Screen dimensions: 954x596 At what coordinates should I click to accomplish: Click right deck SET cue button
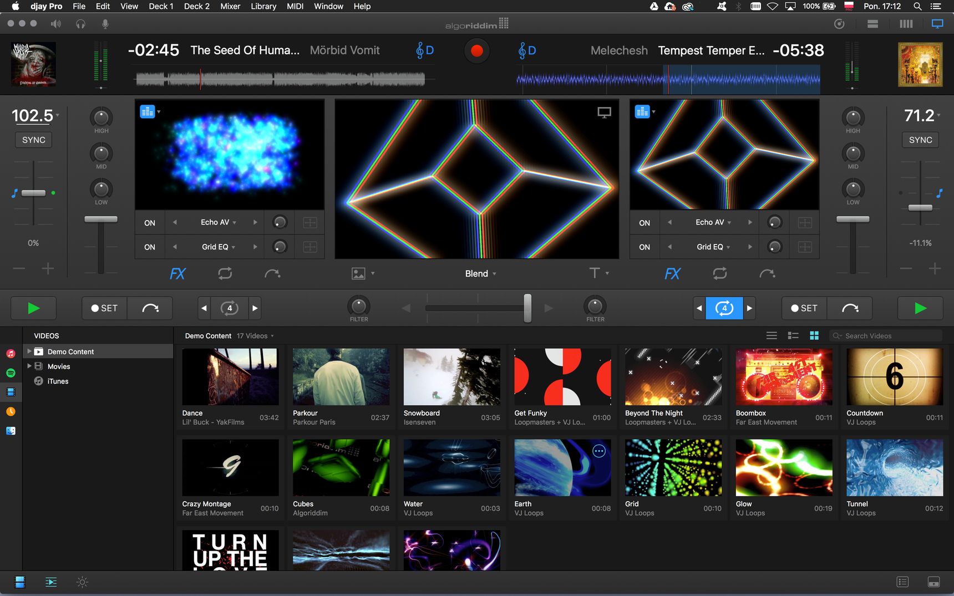(804, 308)
